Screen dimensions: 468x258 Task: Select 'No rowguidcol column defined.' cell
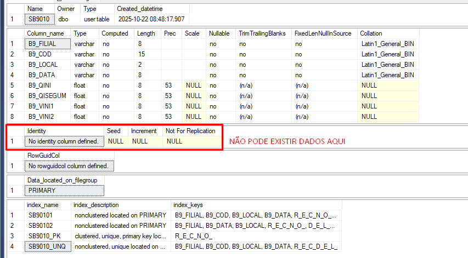pyautogui.click(x=69, y=166)
